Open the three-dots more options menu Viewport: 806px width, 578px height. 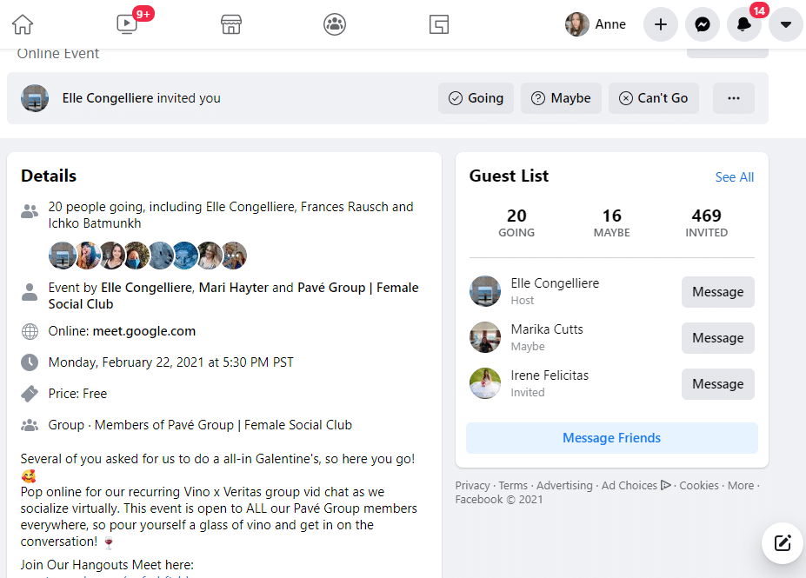coord(734,98)
